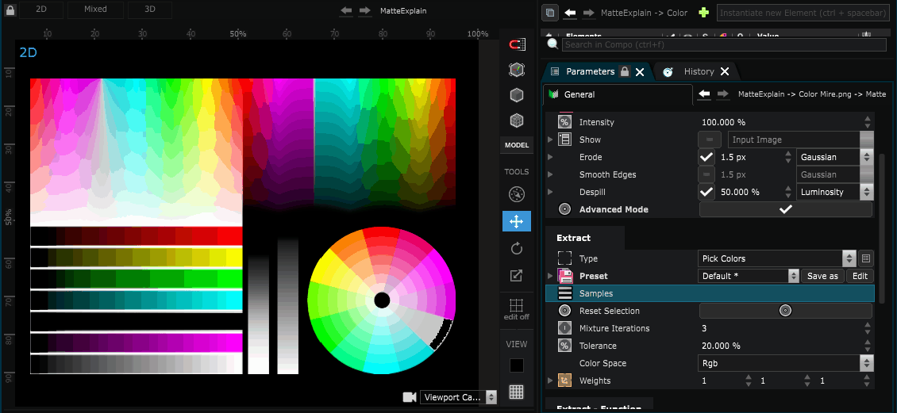Click the viewport lock icon
The image size is (897, 413).
click(x=10, y=10)
